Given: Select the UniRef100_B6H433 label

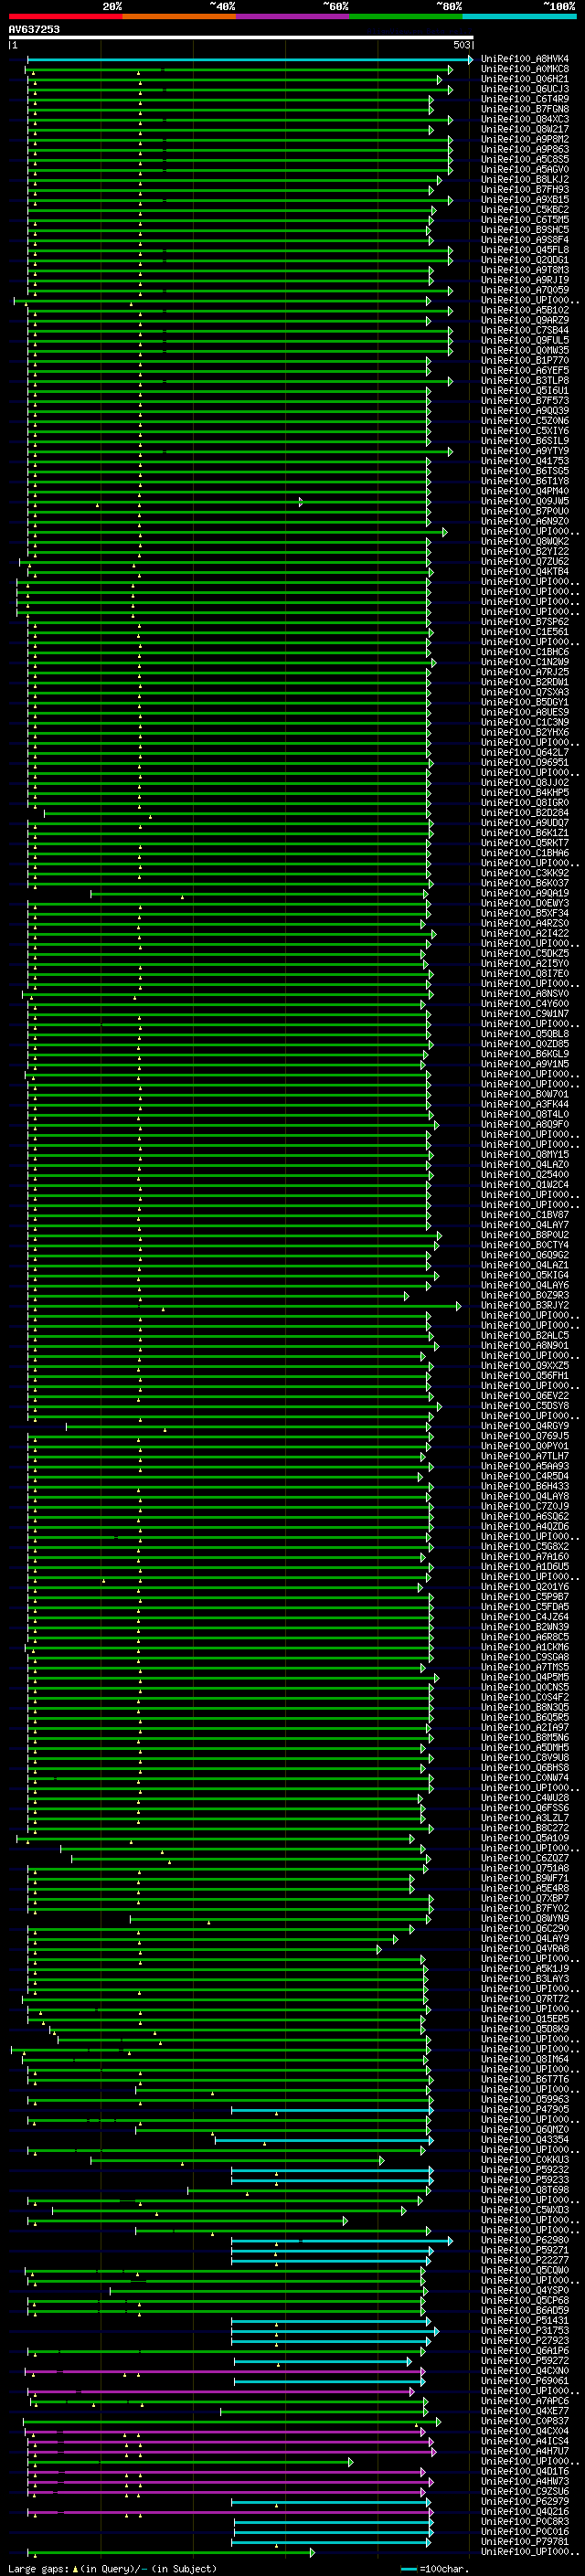Looking at the screenshot, I should point(525,1486).
